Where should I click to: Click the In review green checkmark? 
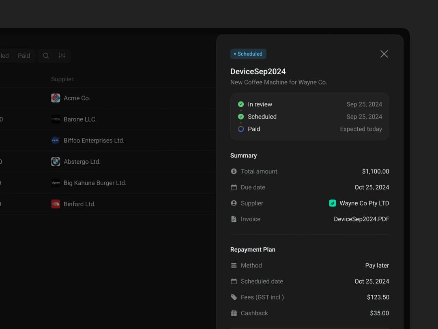(241, 104)
